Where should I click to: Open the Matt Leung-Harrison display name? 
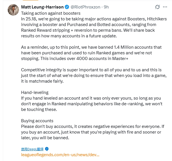(42, 7)
